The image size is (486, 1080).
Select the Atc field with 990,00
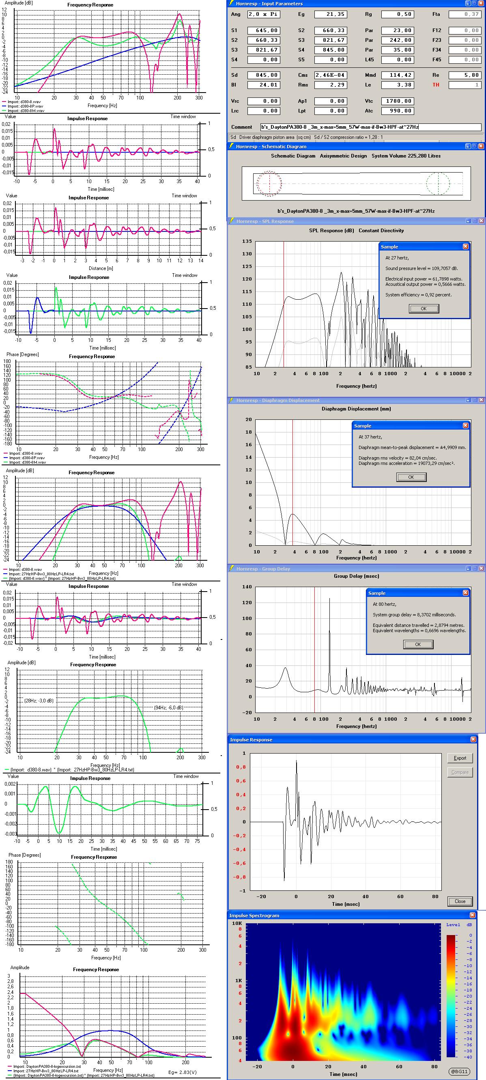pyautogui.click(x=398, y=111)
